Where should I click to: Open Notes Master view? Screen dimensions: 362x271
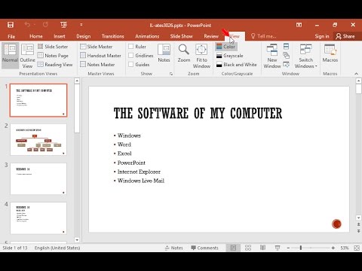click(x=97, y=65)
